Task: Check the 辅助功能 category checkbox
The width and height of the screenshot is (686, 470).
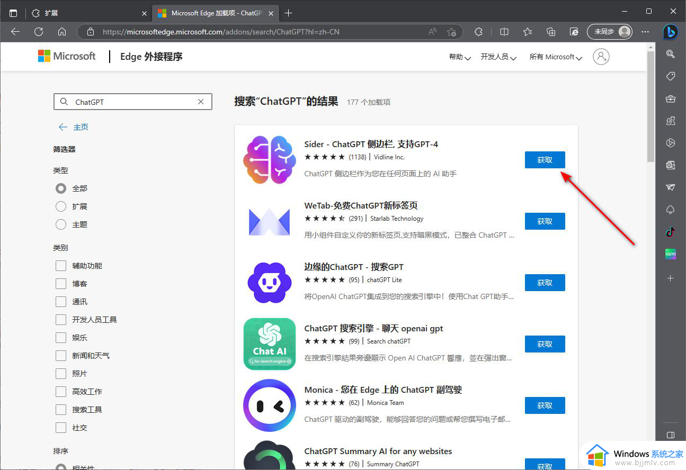Action: click(61, 266)
